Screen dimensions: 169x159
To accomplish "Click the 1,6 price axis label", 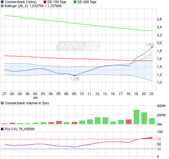I will (159, 59).
